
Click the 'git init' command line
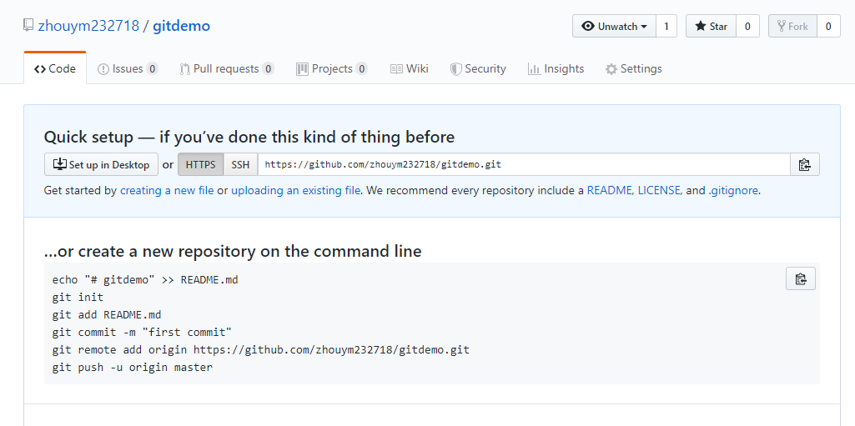(x=78, y=298)
